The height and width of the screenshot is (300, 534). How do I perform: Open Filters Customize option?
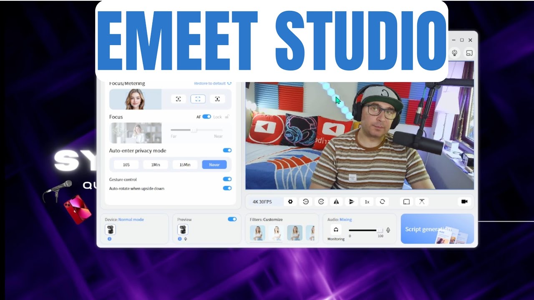[x=273, y=220]
